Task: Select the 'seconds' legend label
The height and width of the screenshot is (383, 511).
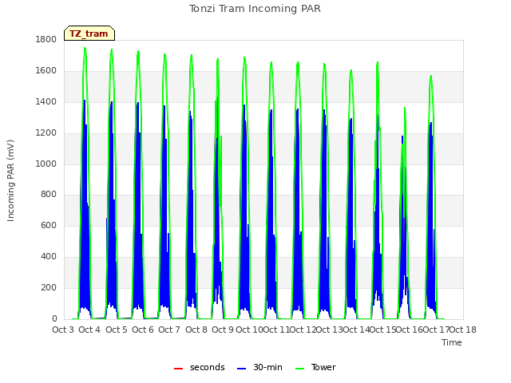Action: pyautogui.click(x=208, y=367)
